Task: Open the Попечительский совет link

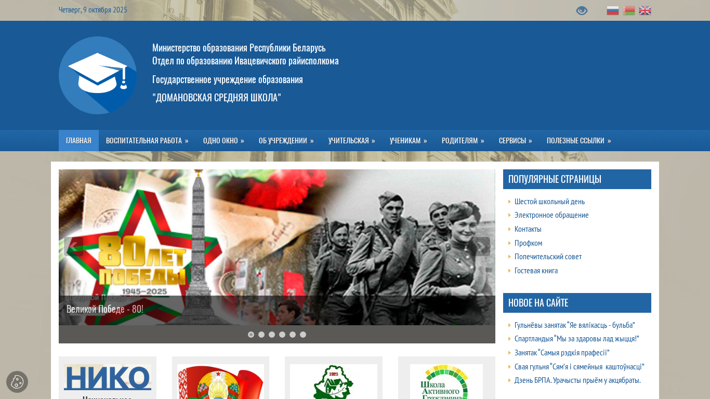Action: [548, 257]
